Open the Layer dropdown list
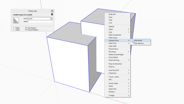184x104 pixels. point(51,19)
